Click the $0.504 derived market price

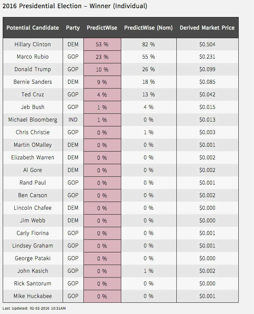click(x=207, y=44)
